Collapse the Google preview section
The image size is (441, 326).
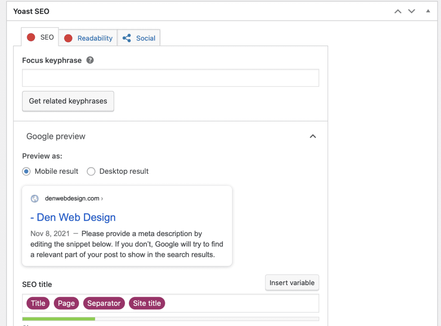point(313,136)
